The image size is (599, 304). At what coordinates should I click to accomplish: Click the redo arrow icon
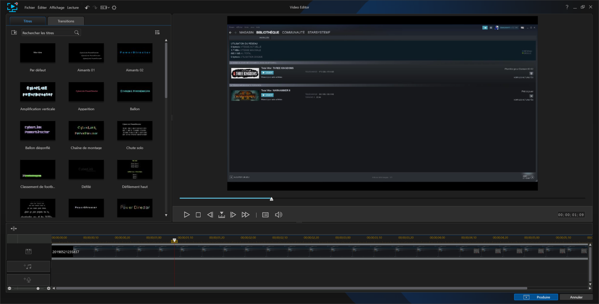[x=95, y=7]
